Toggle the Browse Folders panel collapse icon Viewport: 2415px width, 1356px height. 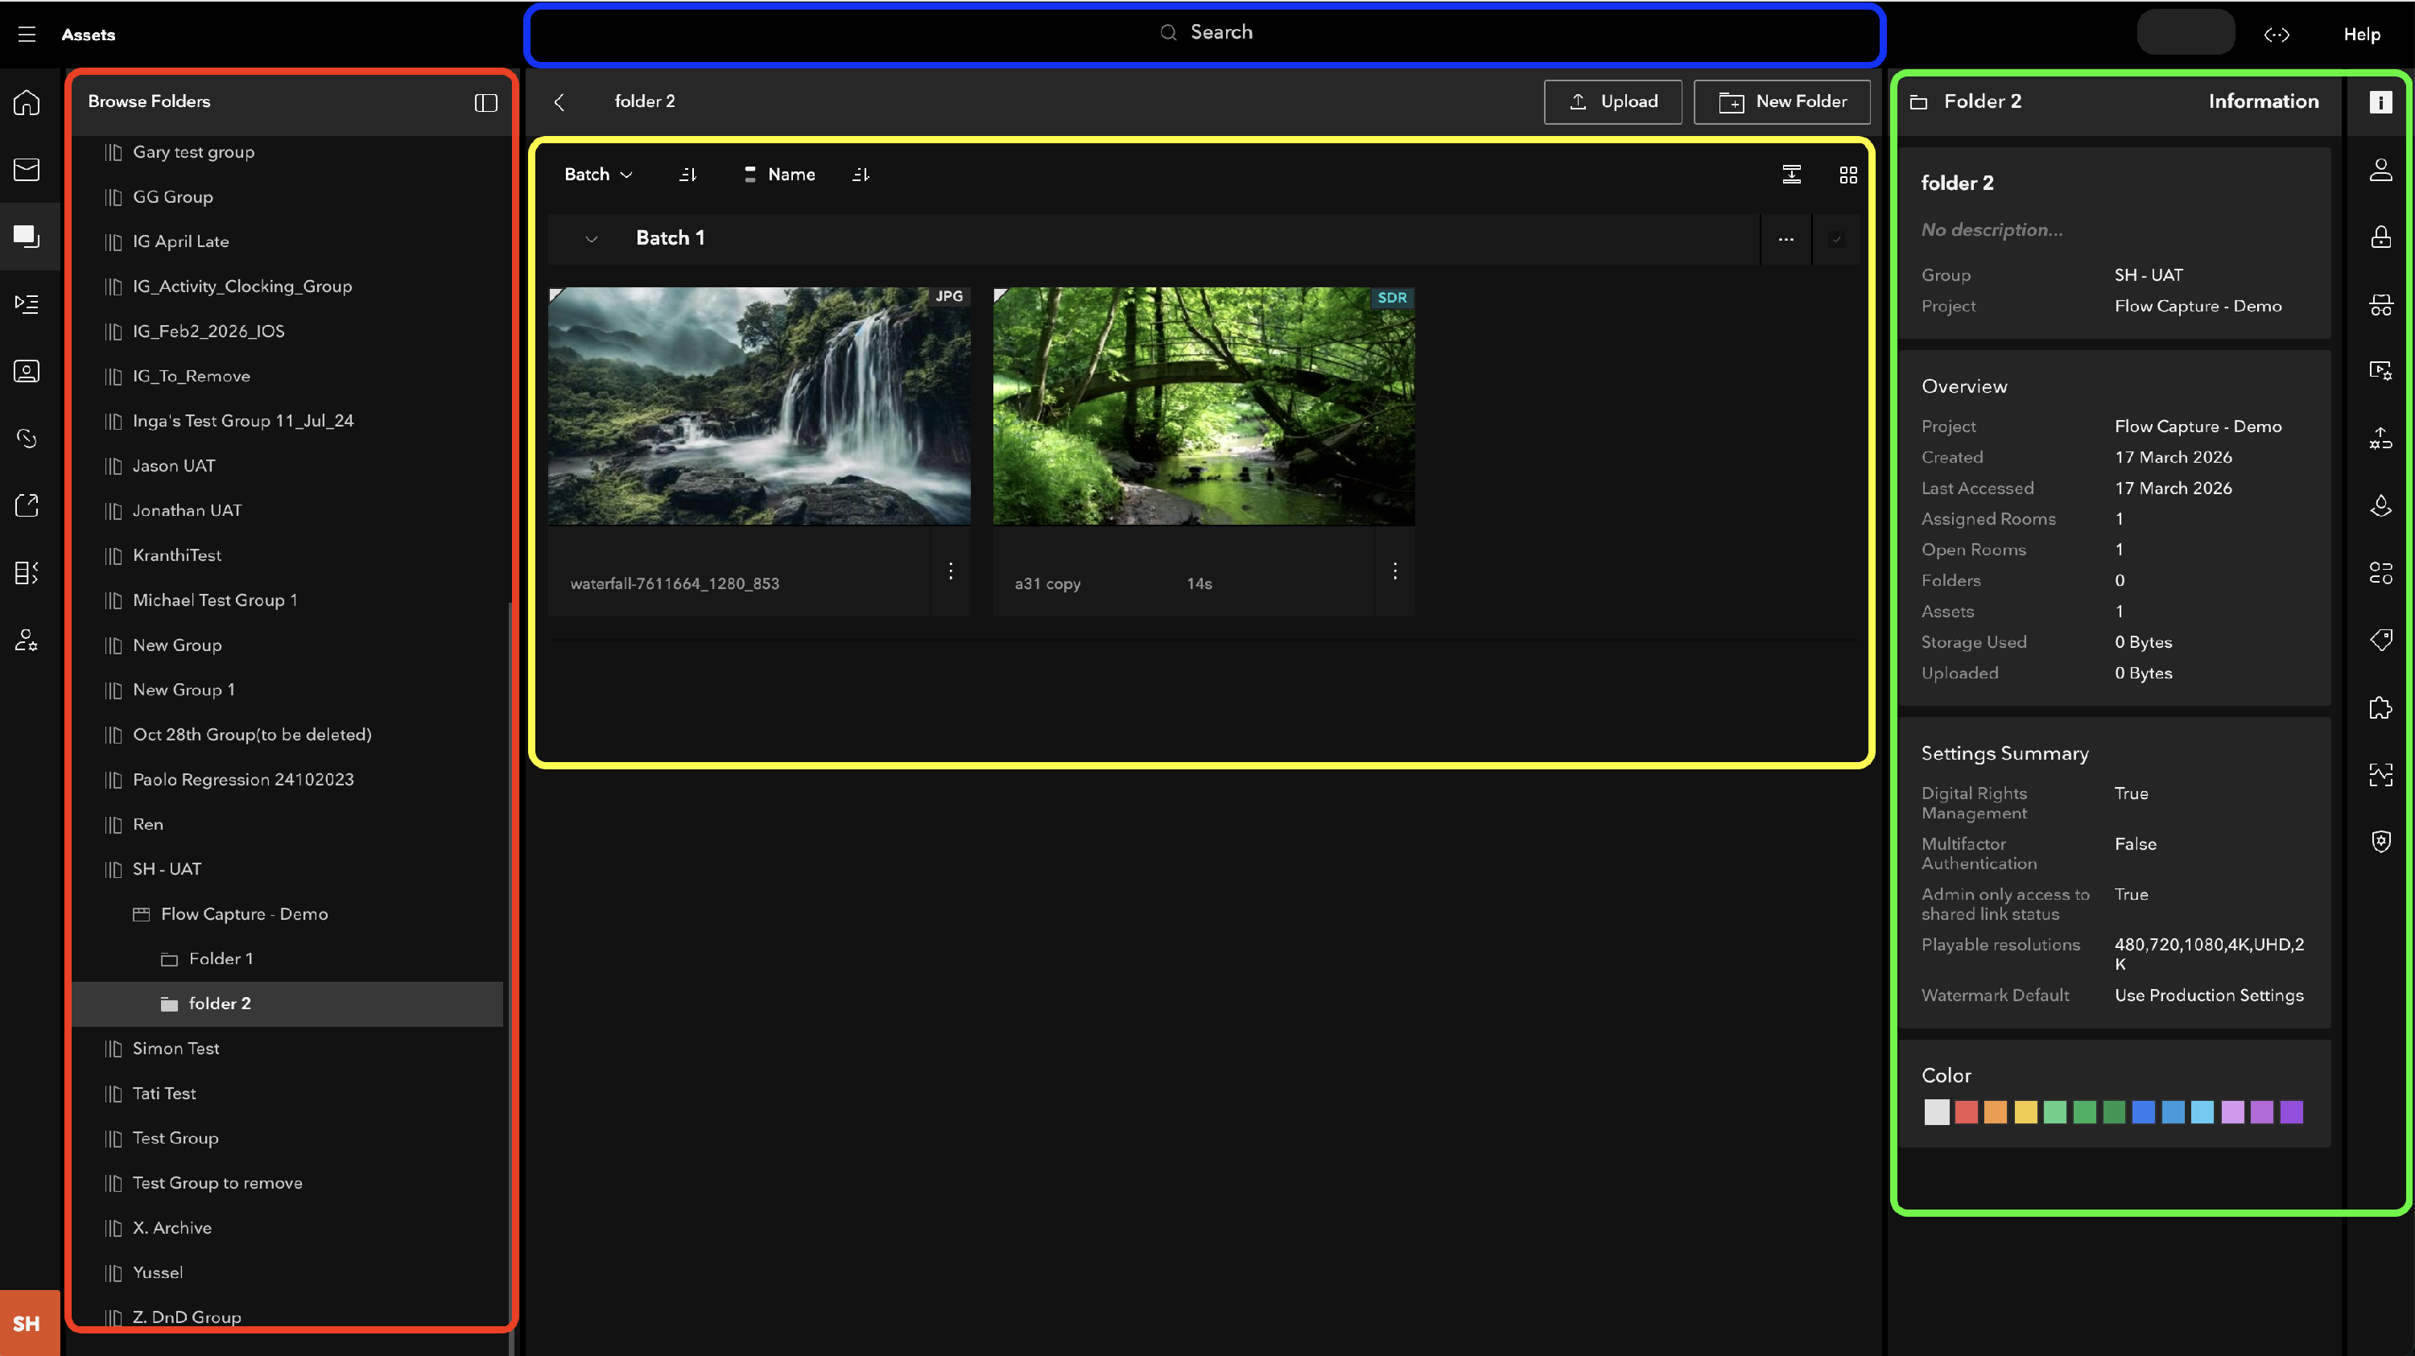485,102
